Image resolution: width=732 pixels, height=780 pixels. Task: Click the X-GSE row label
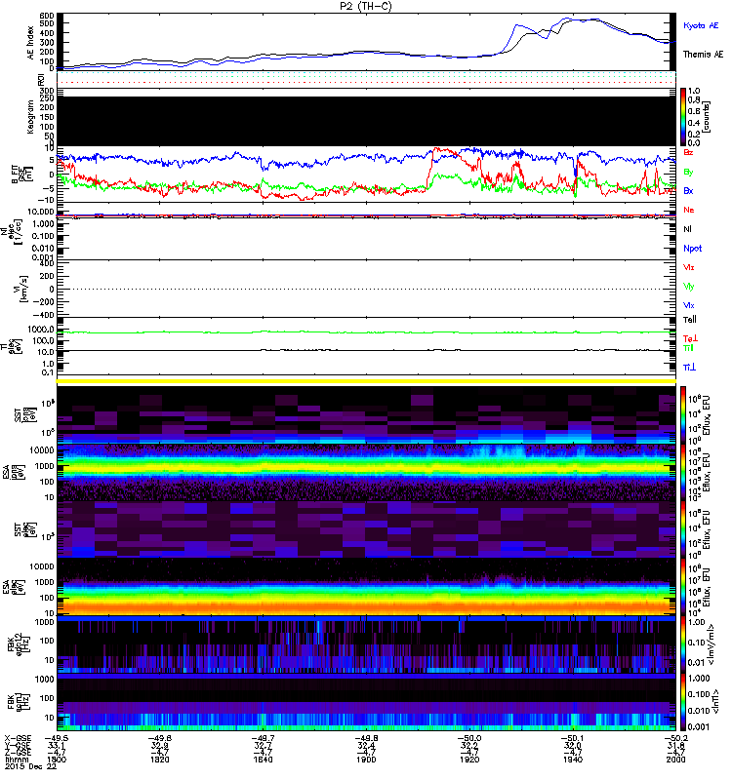click(x=18, y=738)
